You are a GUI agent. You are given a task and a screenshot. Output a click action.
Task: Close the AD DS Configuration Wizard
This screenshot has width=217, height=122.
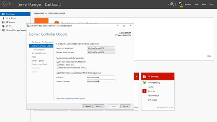point(130,26)
